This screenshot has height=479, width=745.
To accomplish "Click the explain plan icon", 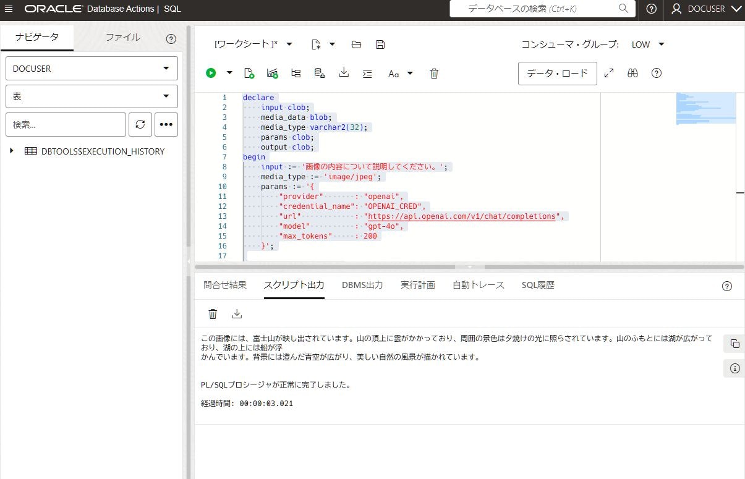I will pos(273,73).
